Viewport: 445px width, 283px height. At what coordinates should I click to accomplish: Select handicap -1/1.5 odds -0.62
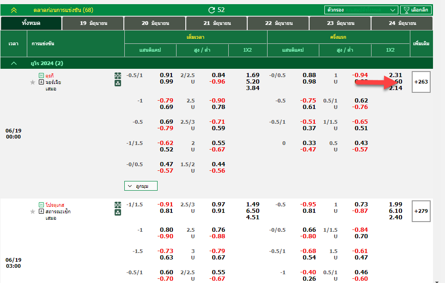[165, 143]
